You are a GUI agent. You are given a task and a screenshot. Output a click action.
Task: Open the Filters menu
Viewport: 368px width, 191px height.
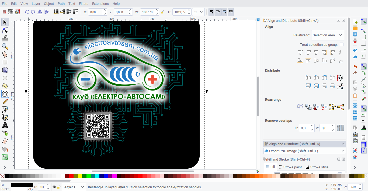click(84, 4)
